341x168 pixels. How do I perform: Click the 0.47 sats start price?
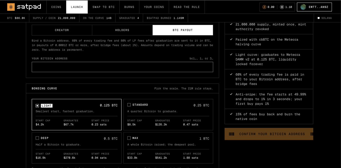tap(191, 125)
